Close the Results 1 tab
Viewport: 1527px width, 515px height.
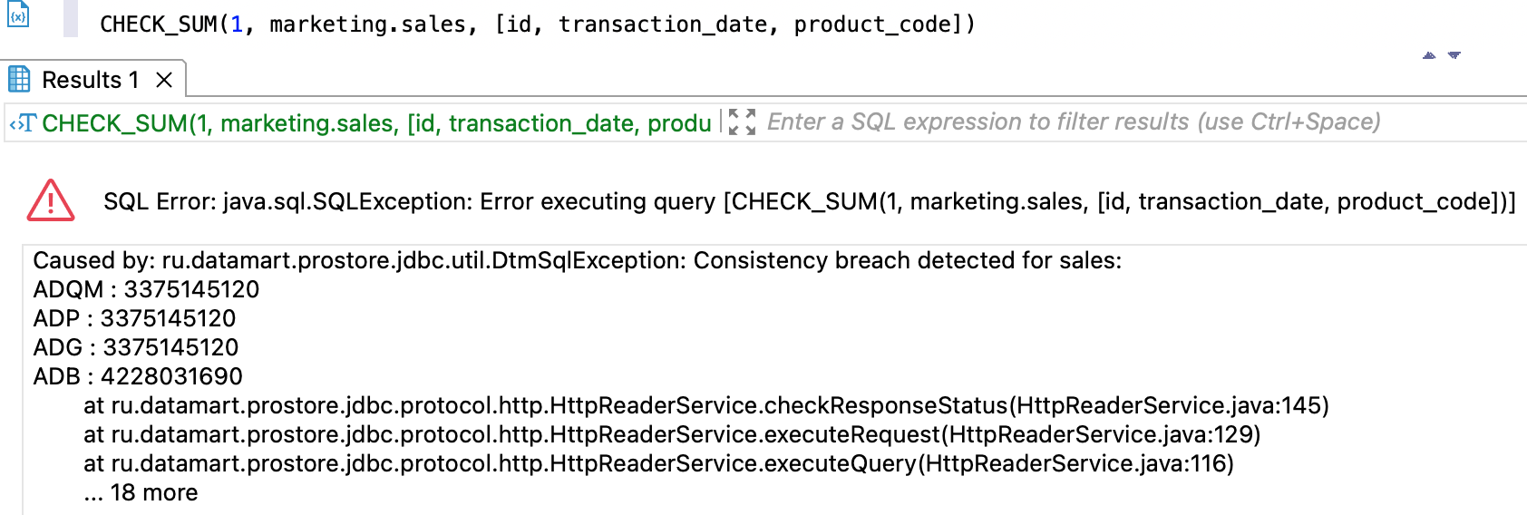click(164, 80)
